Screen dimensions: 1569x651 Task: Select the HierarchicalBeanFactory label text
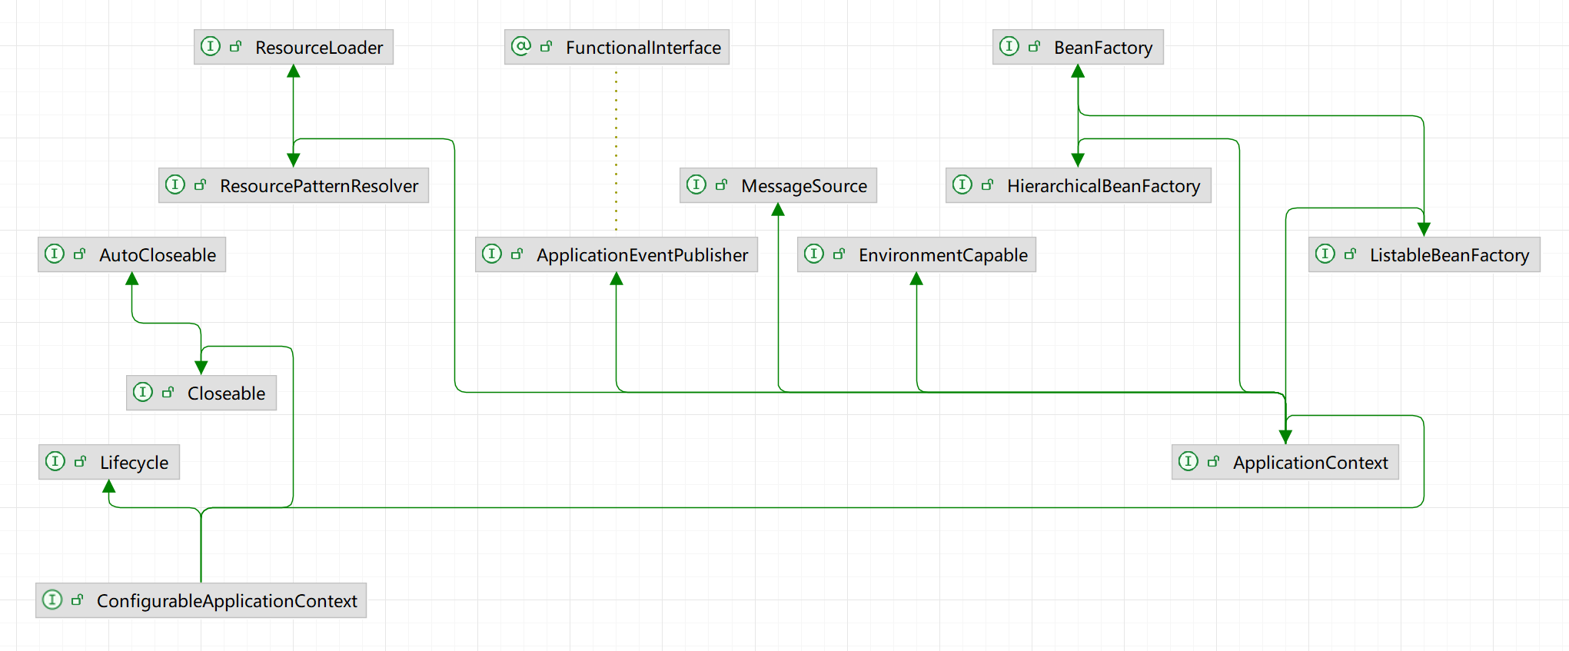click(1103, 186)
